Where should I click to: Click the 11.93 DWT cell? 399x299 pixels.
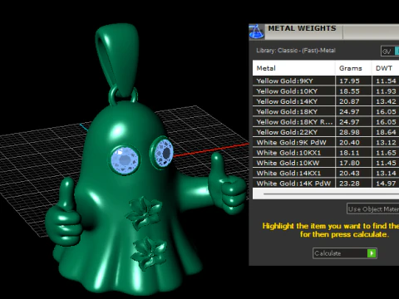point(386,91)
